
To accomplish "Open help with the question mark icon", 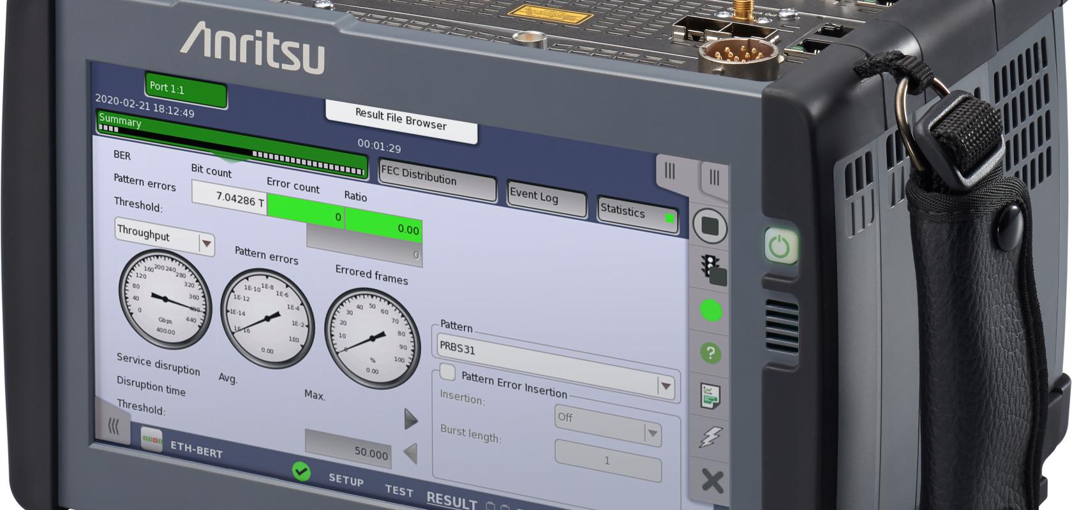I will 710,353.
